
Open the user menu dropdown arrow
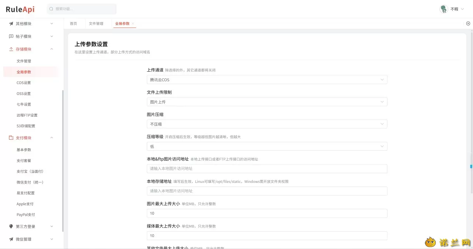tap(462, 9)
